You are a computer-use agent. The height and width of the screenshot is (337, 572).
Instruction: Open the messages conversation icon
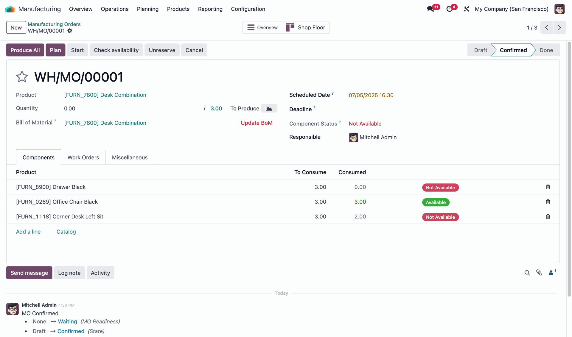pos(430,9)
